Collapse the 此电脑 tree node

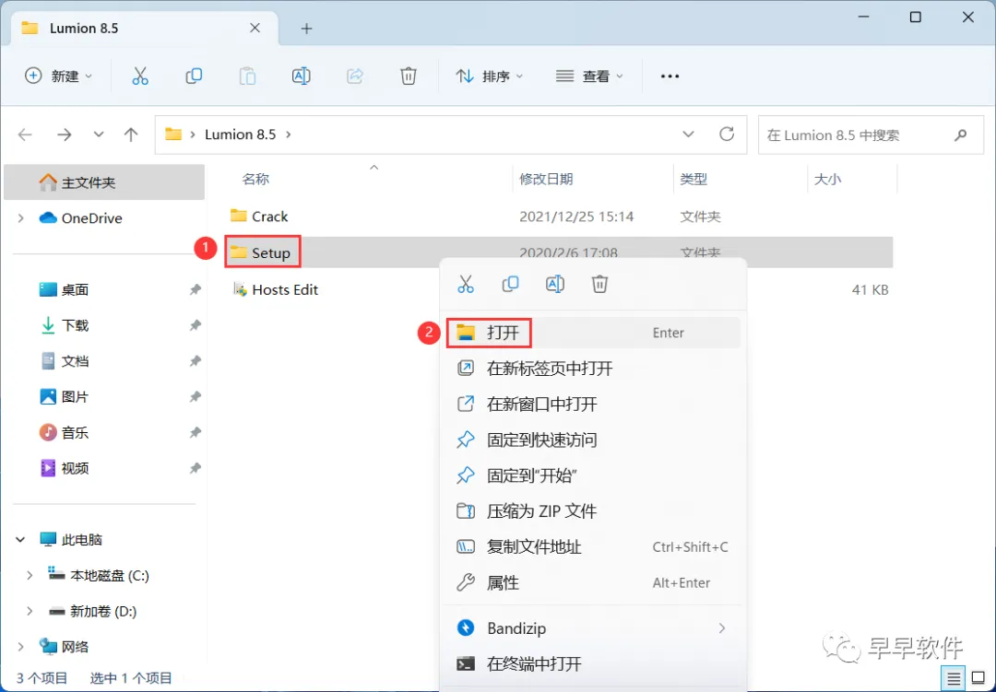[x=21, y=540]
